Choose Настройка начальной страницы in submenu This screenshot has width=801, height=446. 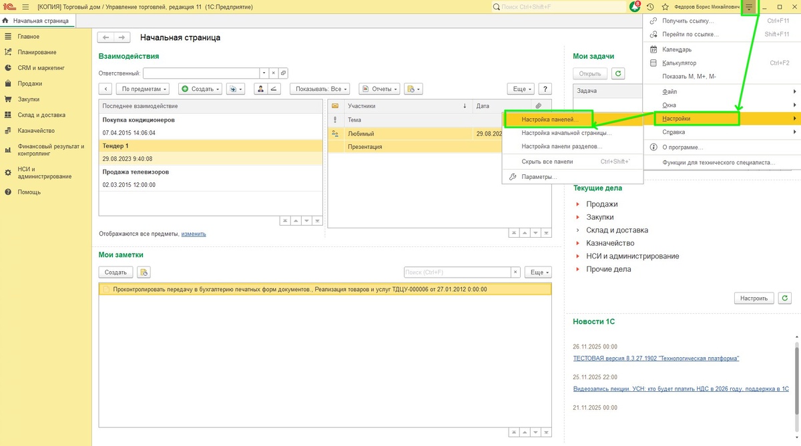click(567, 133)
